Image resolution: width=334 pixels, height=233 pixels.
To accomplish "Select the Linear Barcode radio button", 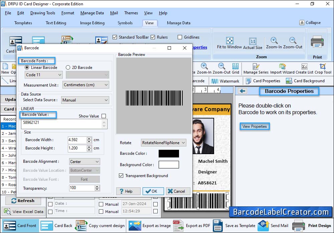I will point(27,68).
